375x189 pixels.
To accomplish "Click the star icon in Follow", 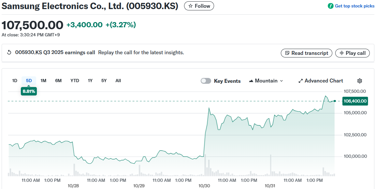I will pyautogui.click(x=191, y=6).
